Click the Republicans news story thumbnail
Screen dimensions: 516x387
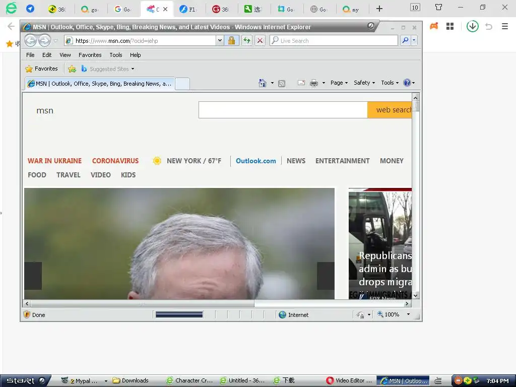pos(380,244)
